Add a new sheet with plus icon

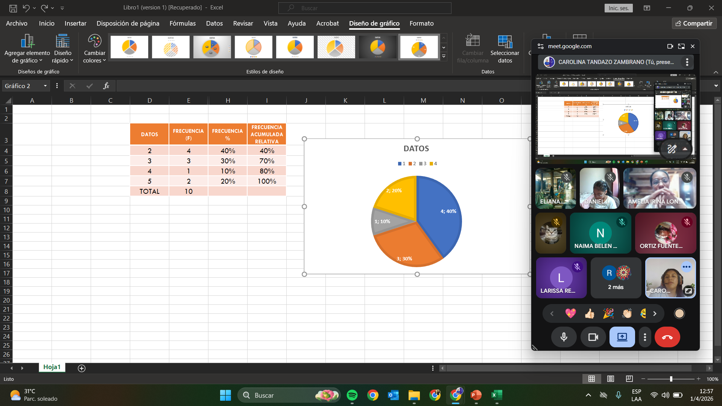(82, 368)
